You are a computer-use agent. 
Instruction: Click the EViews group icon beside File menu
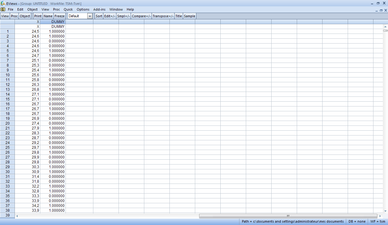click(x=3, y=9)
